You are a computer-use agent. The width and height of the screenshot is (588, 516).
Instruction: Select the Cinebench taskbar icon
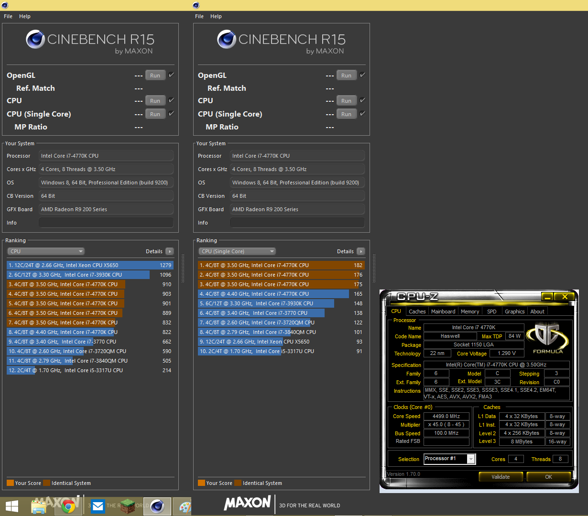[x=157, y=506]
